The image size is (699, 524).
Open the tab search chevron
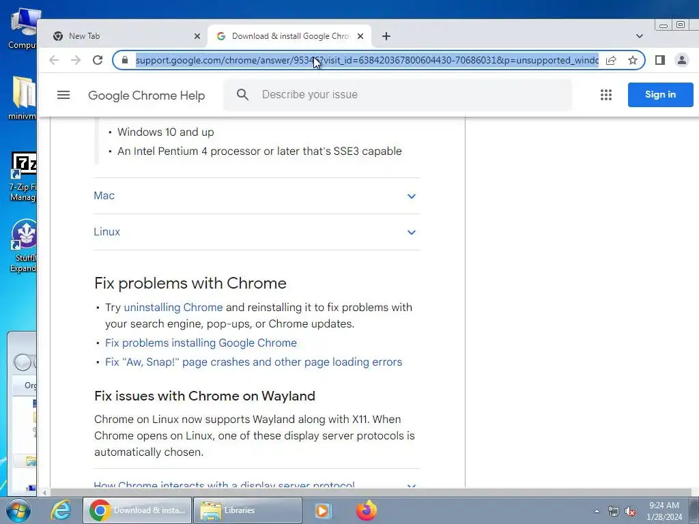639,36
